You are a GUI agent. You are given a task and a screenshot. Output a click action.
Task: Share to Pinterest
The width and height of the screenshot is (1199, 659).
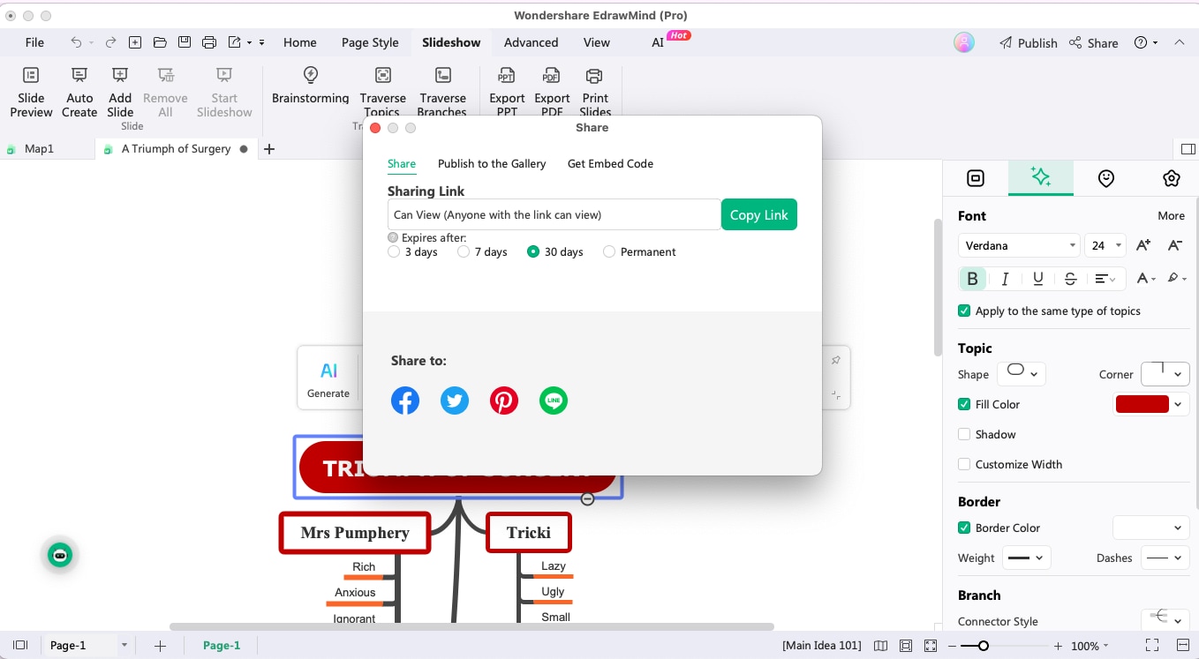[504, 401]
